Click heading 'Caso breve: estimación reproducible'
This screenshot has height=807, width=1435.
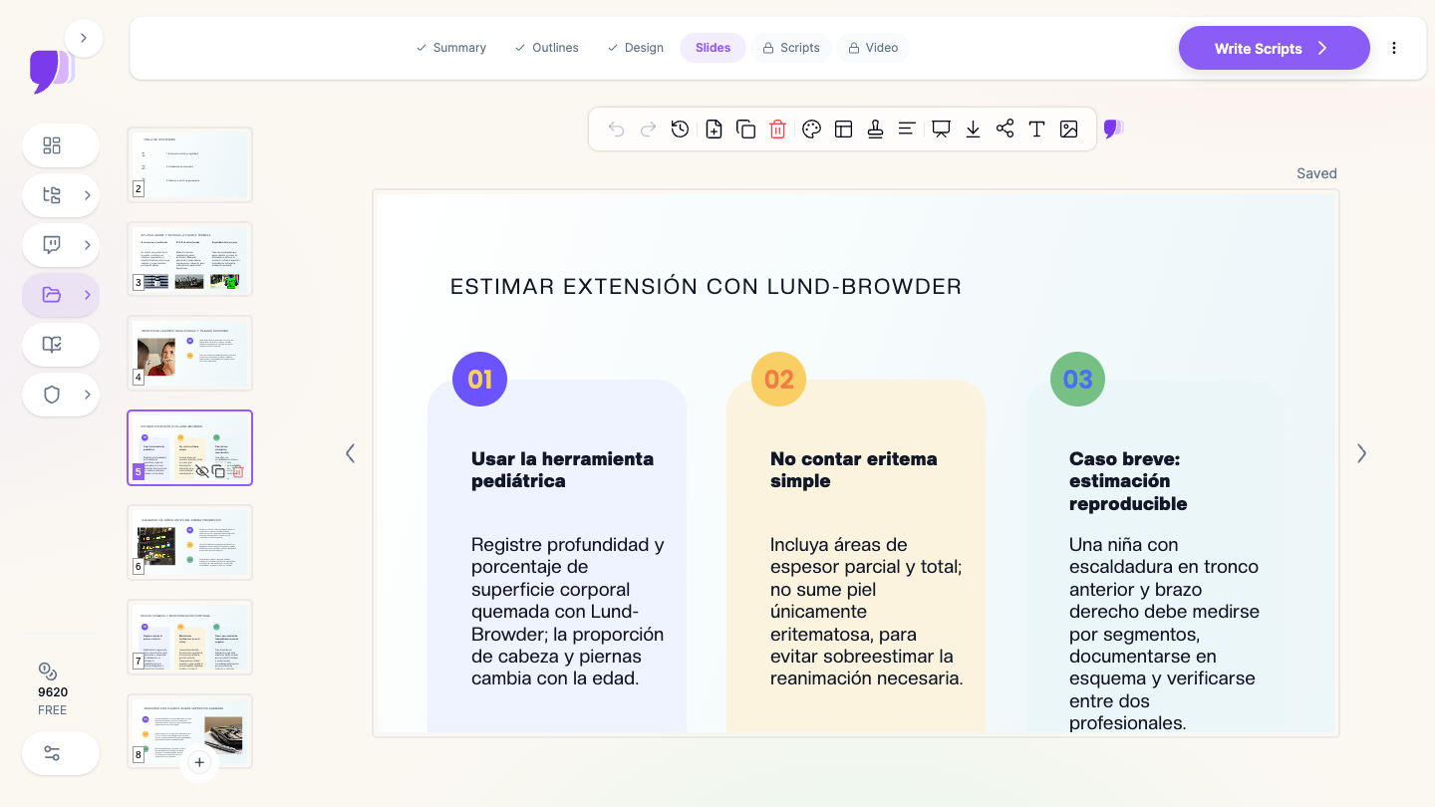point(1128,481)
